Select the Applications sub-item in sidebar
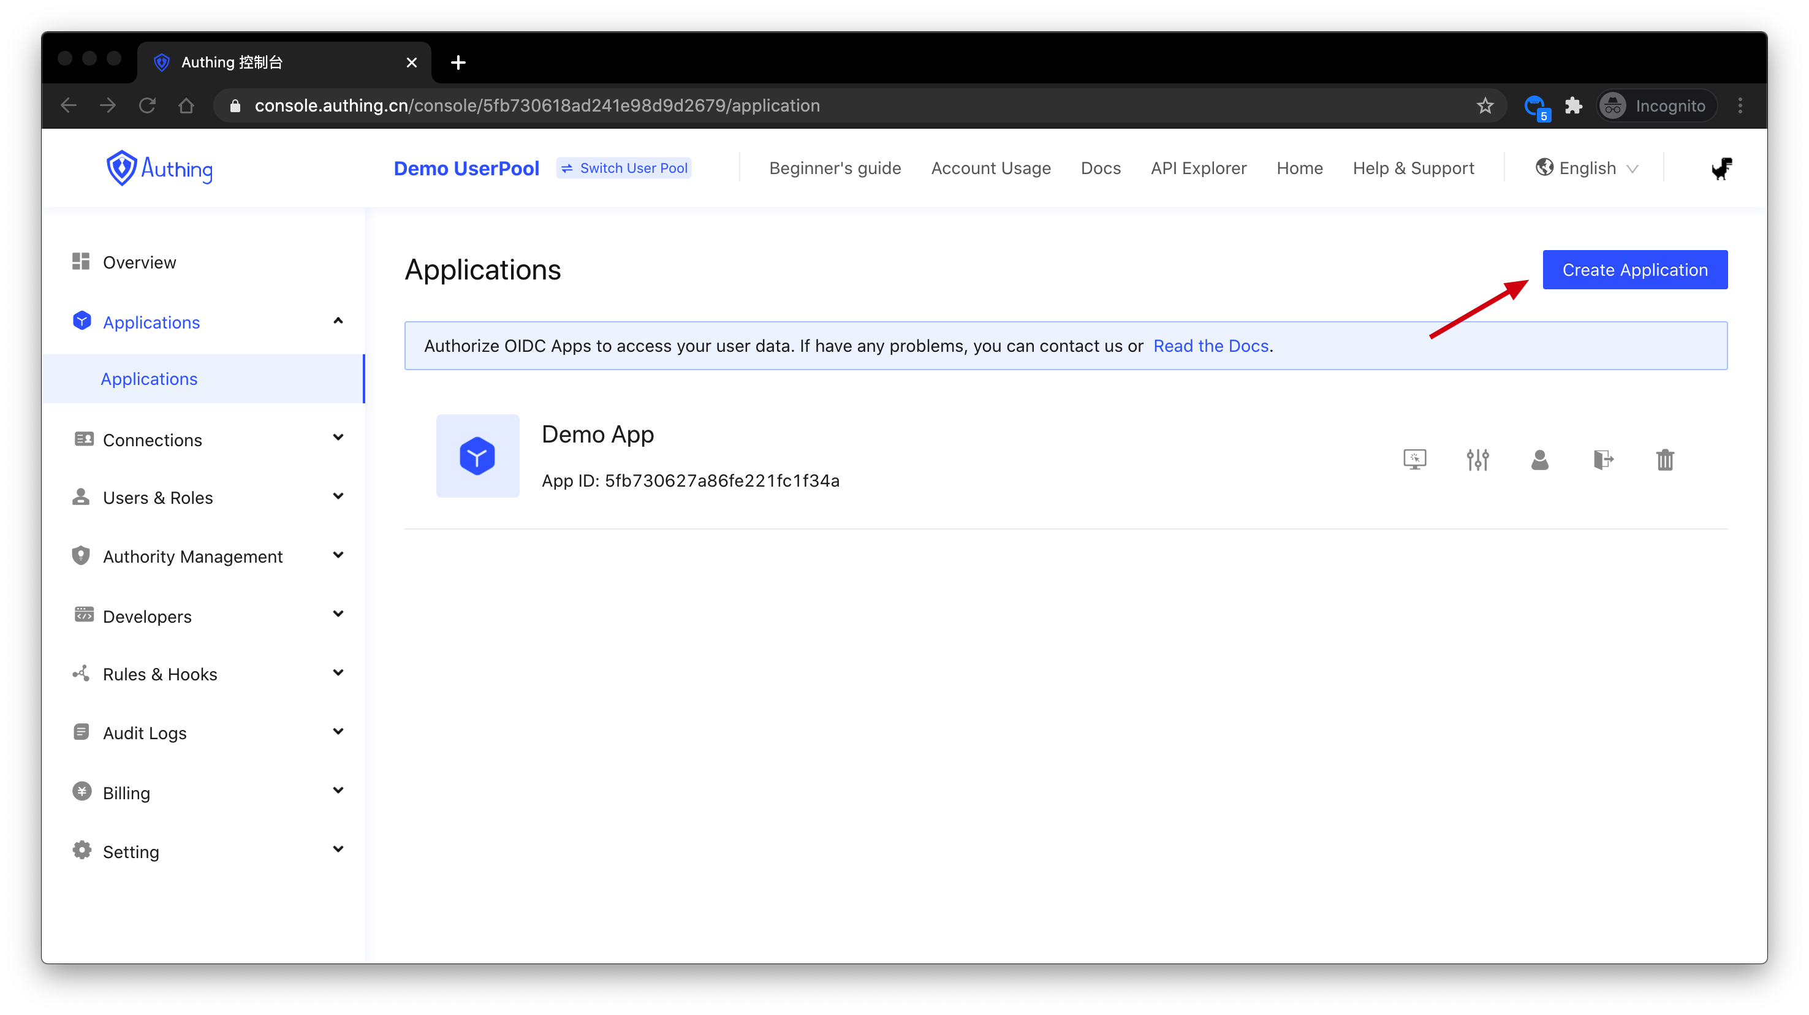Image resolution: width=1809 pixels, height=1015 pixels. (203, 379)
